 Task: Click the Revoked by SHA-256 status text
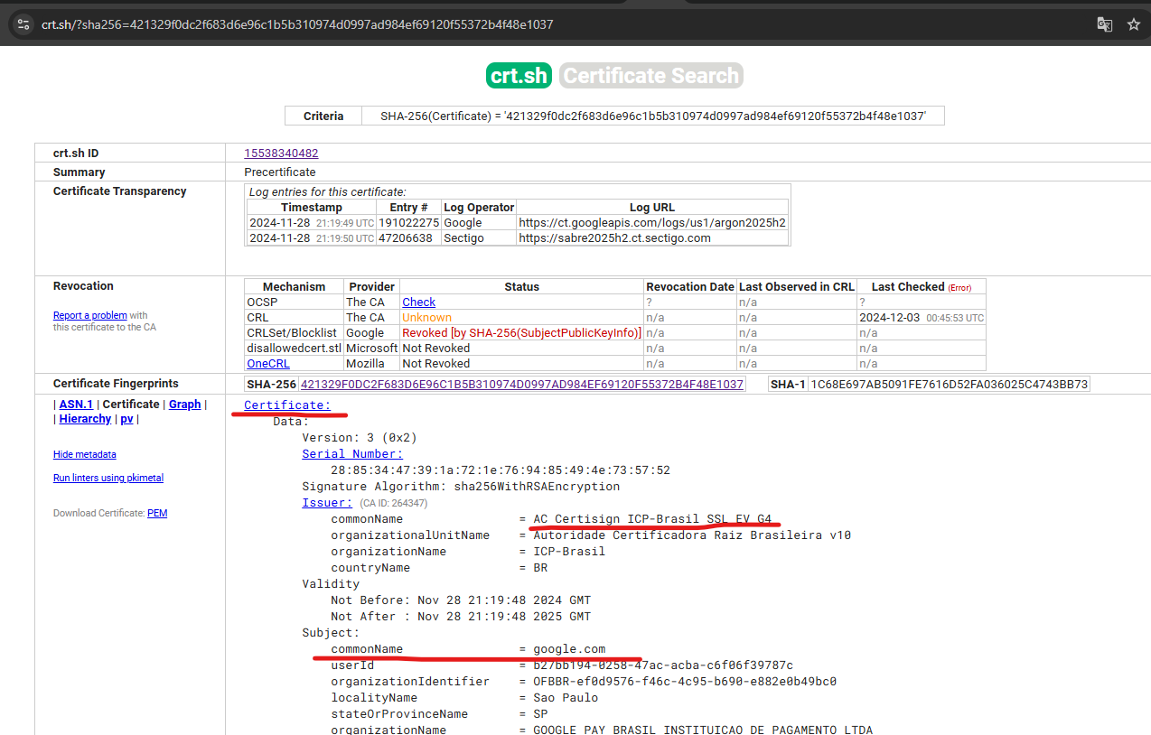pos(521,332)
